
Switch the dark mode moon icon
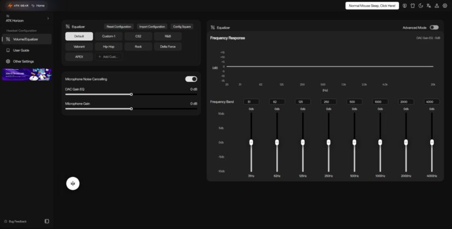tap(421, 6)
